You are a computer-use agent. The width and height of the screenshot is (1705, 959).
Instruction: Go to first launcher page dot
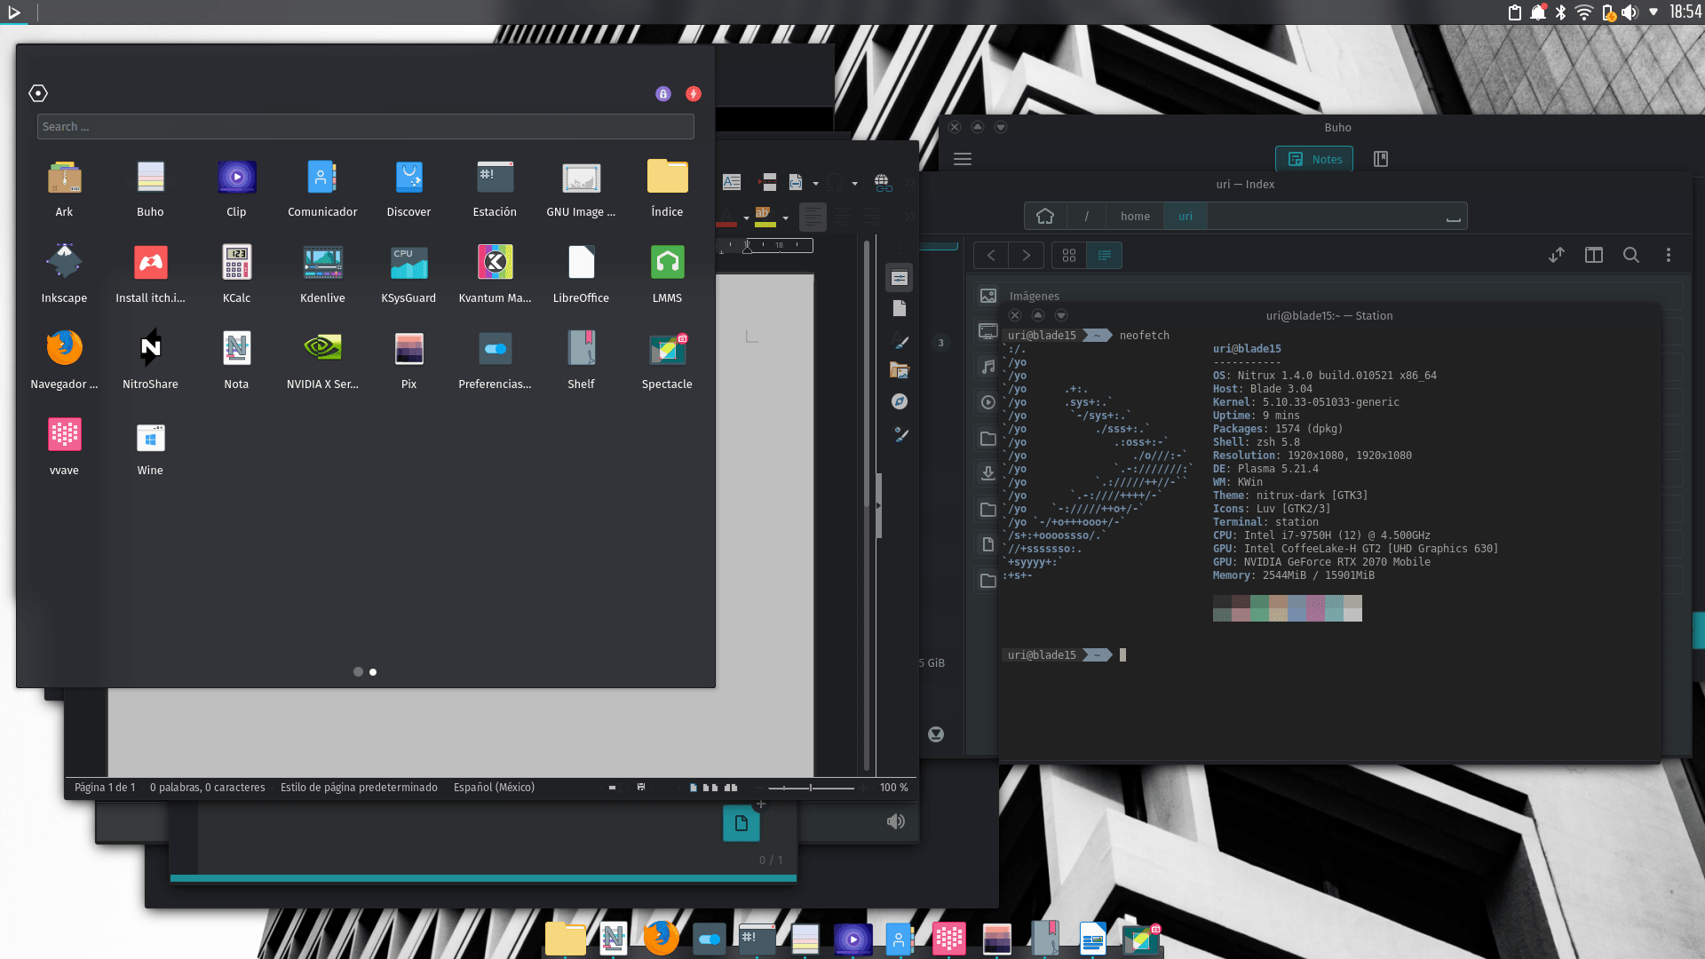pyautogui.click(x=358, y=672)
